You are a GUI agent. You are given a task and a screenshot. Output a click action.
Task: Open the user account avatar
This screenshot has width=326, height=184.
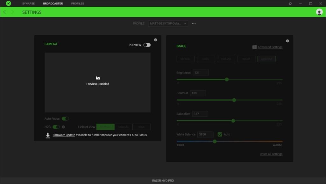[319, 12]
